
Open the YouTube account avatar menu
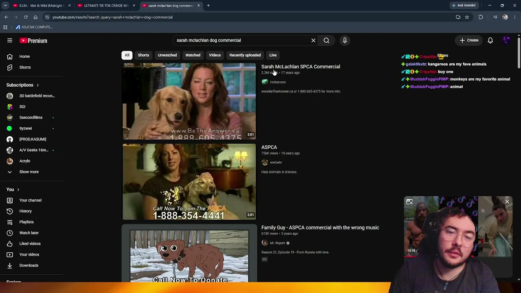[506, 40]
